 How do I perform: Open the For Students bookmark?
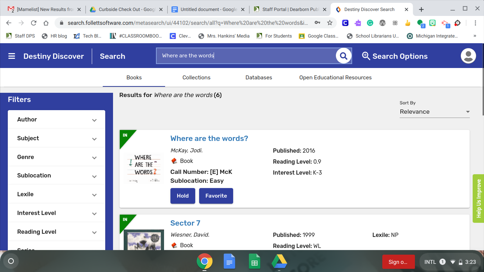pyautogui.click(x=274, y=36)
